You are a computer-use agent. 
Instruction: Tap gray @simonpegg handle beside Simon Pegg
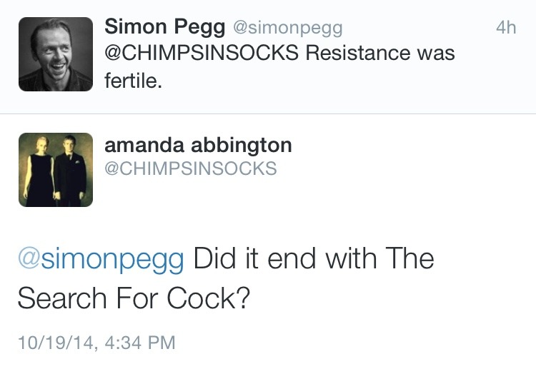point(285,28)
